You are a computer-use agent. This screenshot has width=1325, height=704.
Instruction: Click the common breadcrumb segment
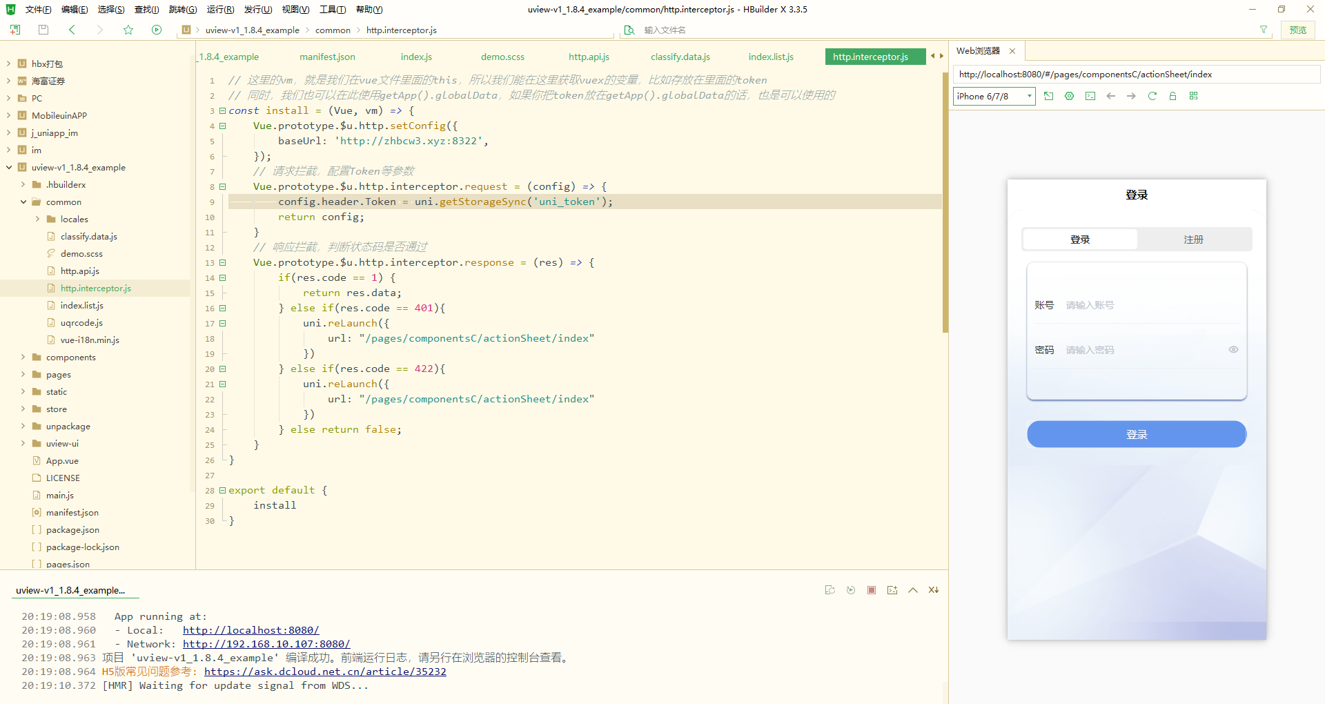pyautogui.click(x=333, y=30)
